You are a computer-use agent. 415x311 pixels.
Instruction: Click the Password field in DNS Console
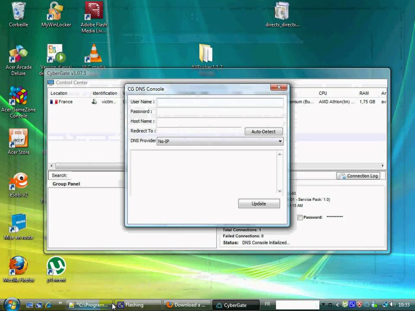[x=220, y=112]
